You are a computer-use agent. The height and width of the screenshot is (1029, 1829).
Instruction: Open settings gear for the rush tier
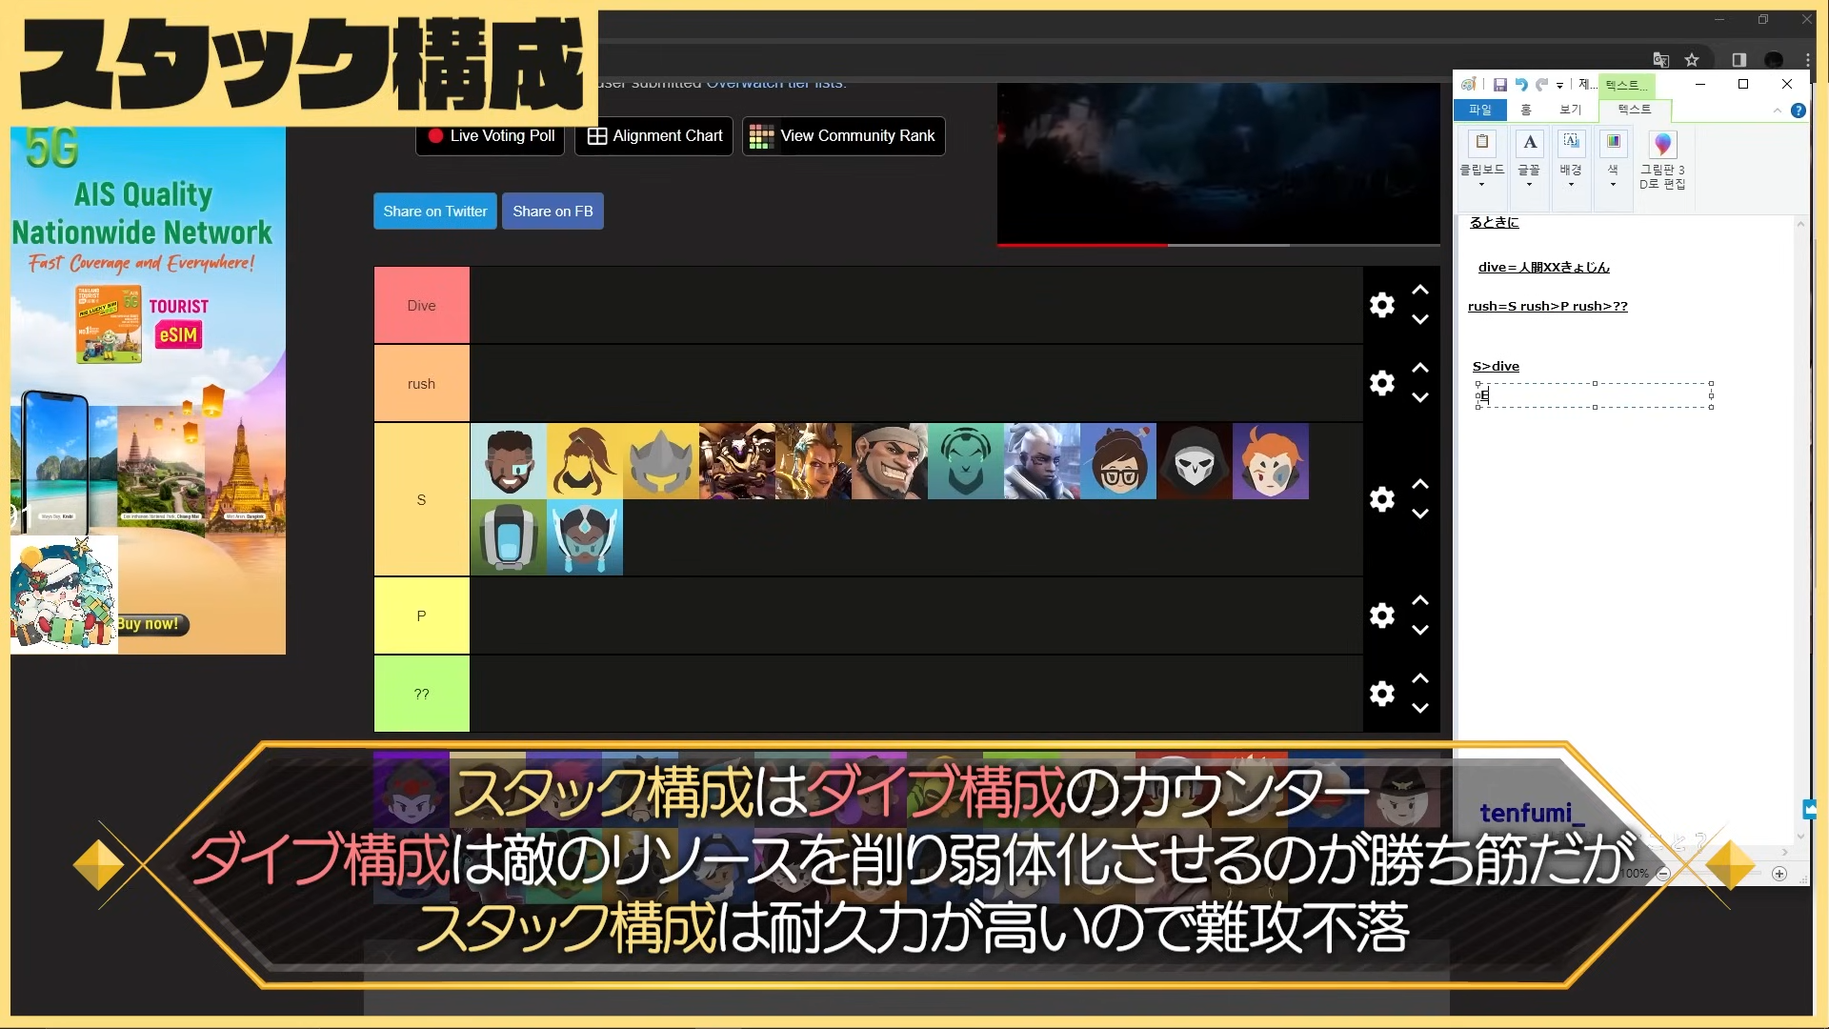coord(1382,383)
